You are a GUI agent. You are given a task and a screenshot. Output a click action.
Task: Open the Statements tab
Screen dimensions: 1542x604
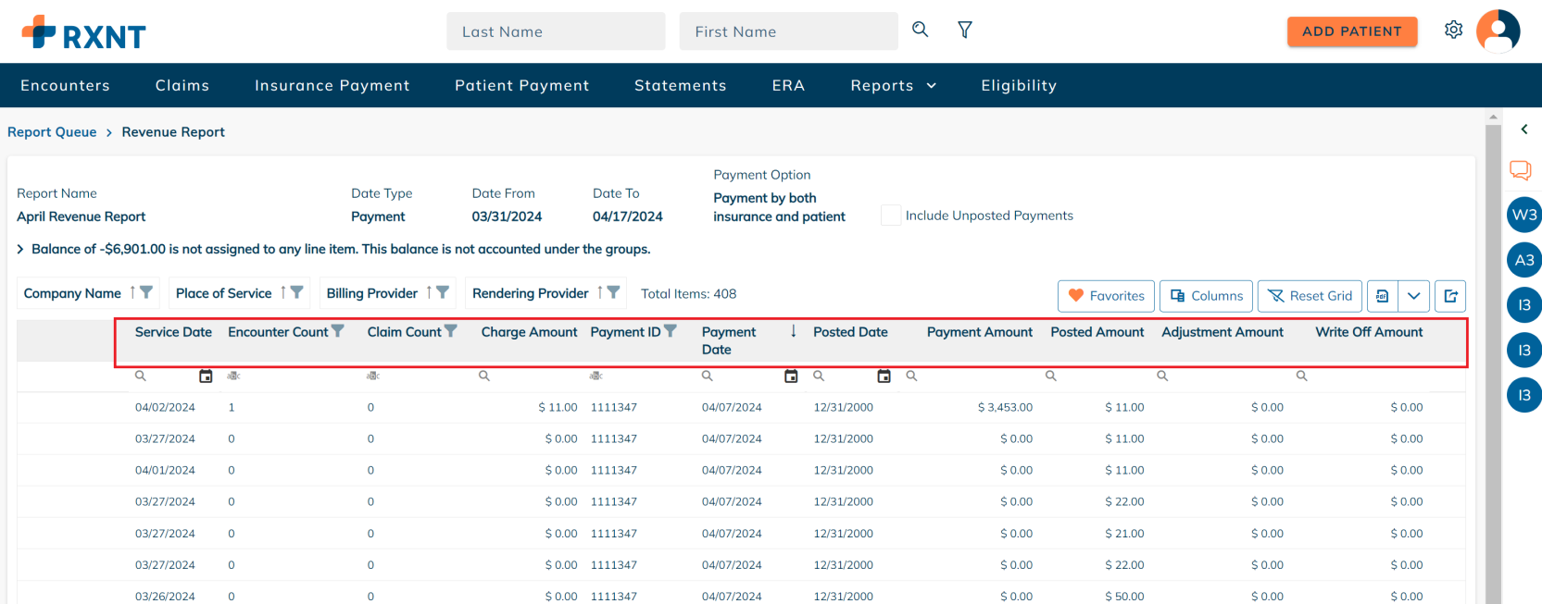pos(681,85)
